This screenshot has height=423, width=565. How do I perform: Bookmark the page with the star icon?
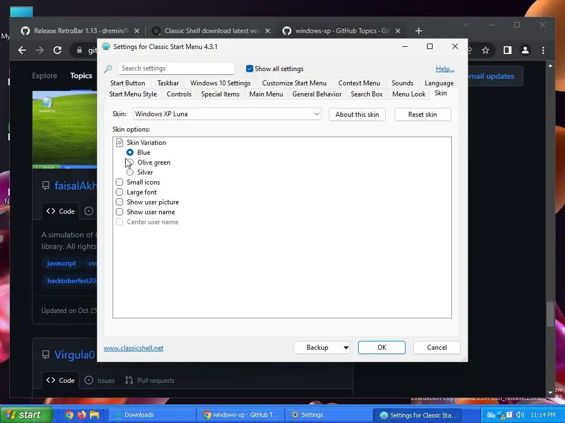[486, 50]
